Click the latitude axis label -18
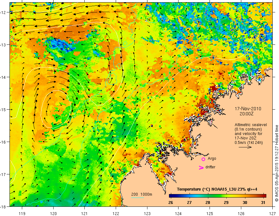This screenshot has height=216, width=279. tap(3, 206)
